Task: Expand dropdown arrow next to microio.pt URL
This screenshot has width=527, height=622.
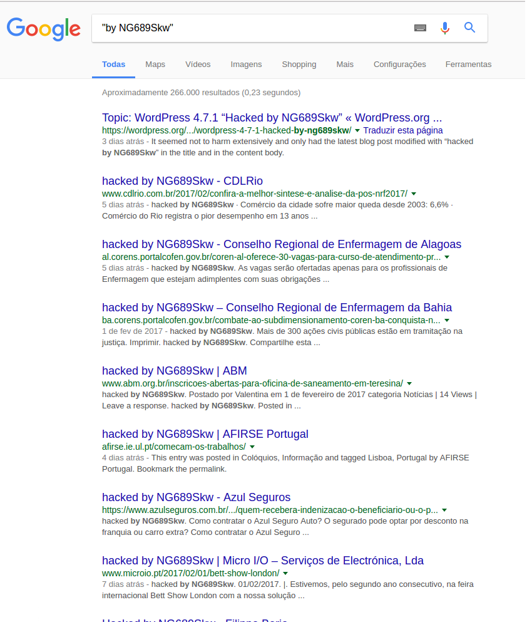Action: pos(285,573)
